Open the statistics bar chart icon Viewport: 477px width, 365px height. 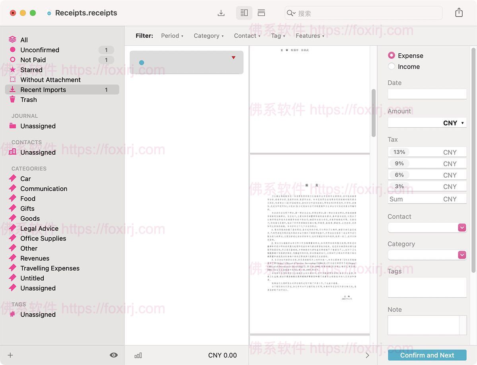click(138, 355)
